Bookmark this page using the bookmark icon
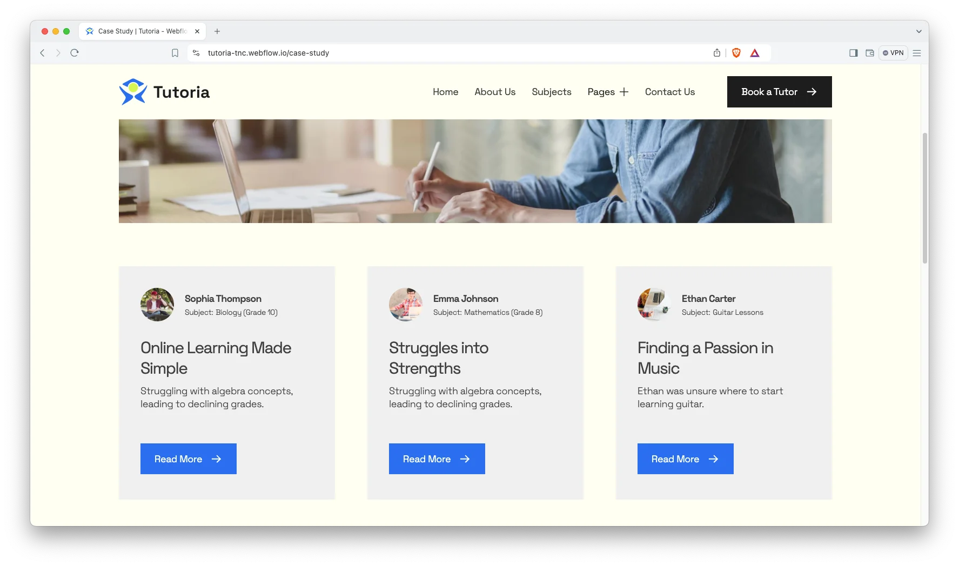Screen dimensions: 959x566 pyautogui.click(x=175, y=53)
